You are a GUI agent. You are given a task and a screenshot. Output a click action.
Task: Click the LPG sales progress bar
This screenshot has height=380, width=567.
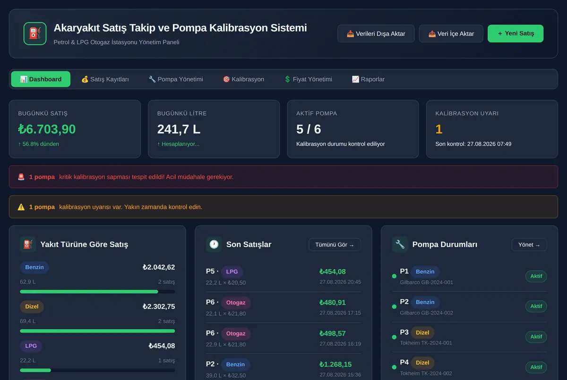(x=97, y=370)
